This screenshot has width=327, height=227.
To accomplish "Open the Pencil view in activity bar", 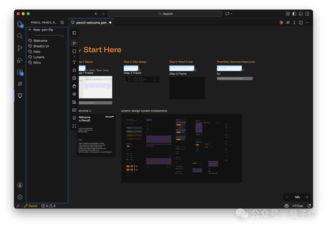I will click(x=20, y=96).
